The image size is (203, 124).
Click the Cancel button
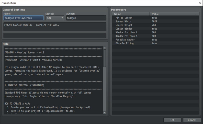(x=192, y=120)
